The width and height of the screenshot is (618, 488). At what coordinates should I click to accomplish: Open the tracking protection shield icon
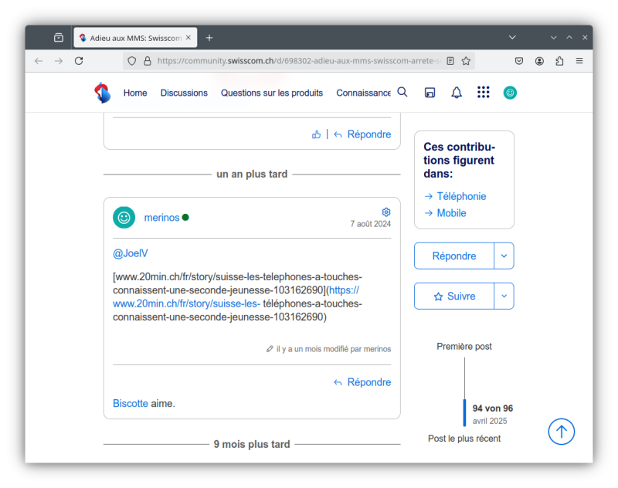coord(131,61)
